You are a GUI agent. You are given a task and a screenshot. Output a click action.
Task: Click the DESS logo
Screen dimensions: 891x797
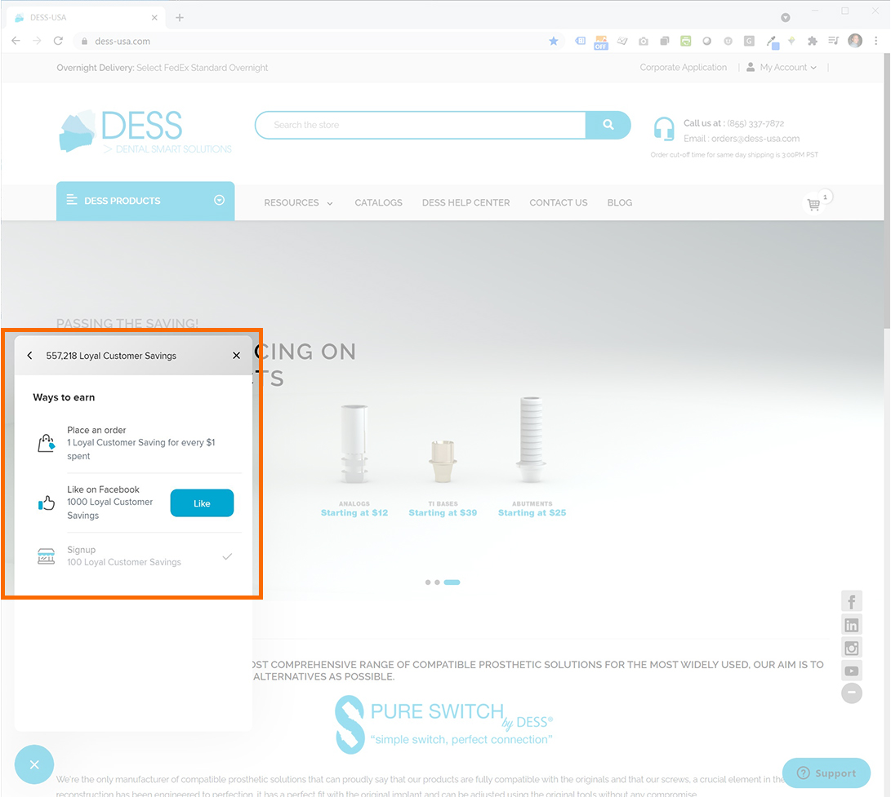(x=145, y=131)
